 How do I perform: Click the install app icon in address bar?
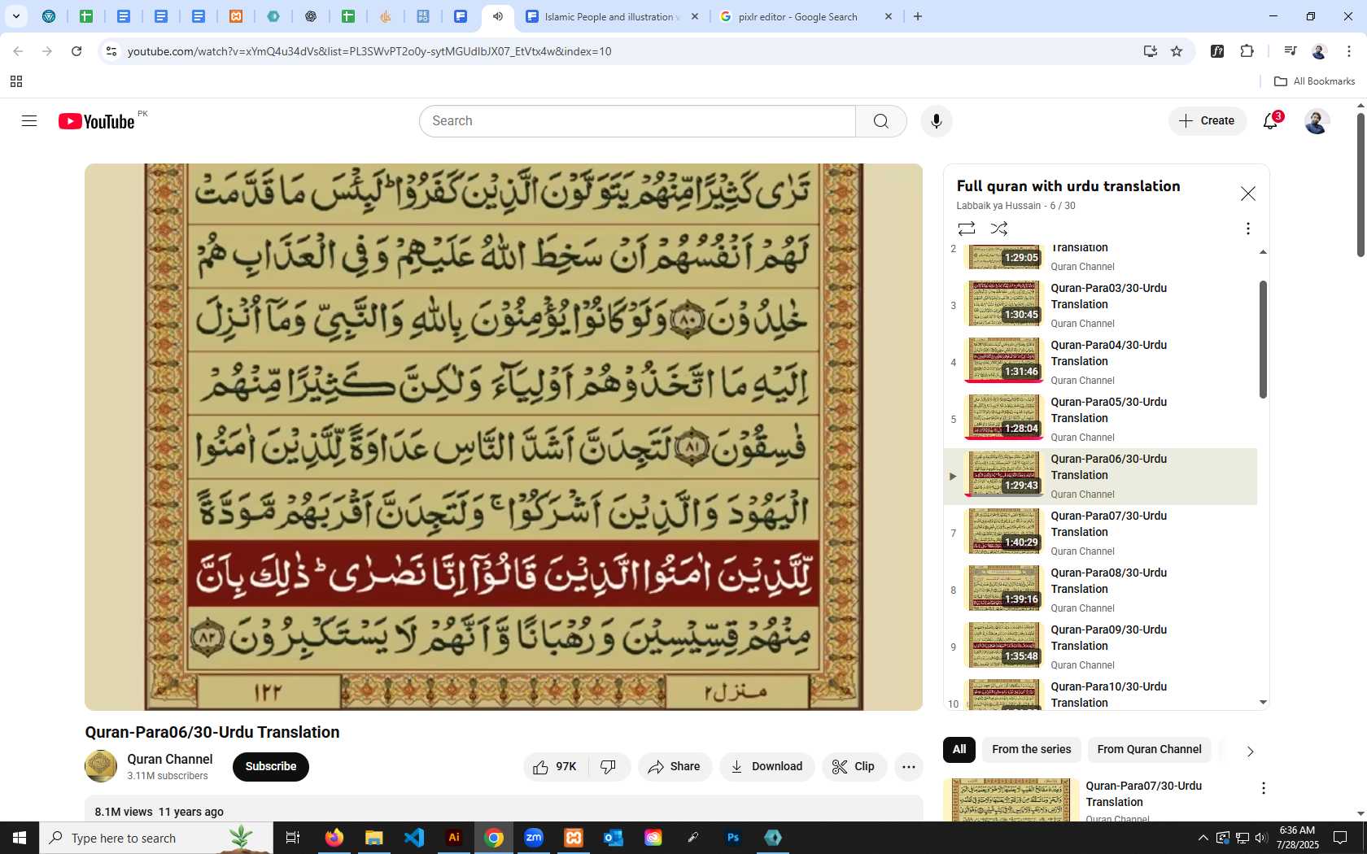tap(1150, 51)
